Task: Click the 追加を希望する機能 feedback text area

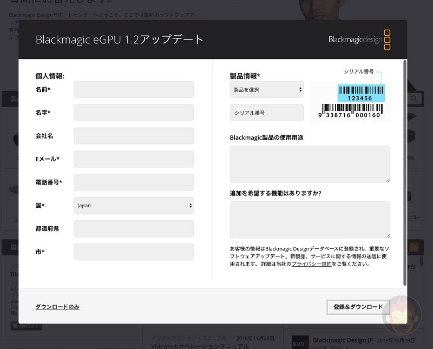Action: click(310, 219)
